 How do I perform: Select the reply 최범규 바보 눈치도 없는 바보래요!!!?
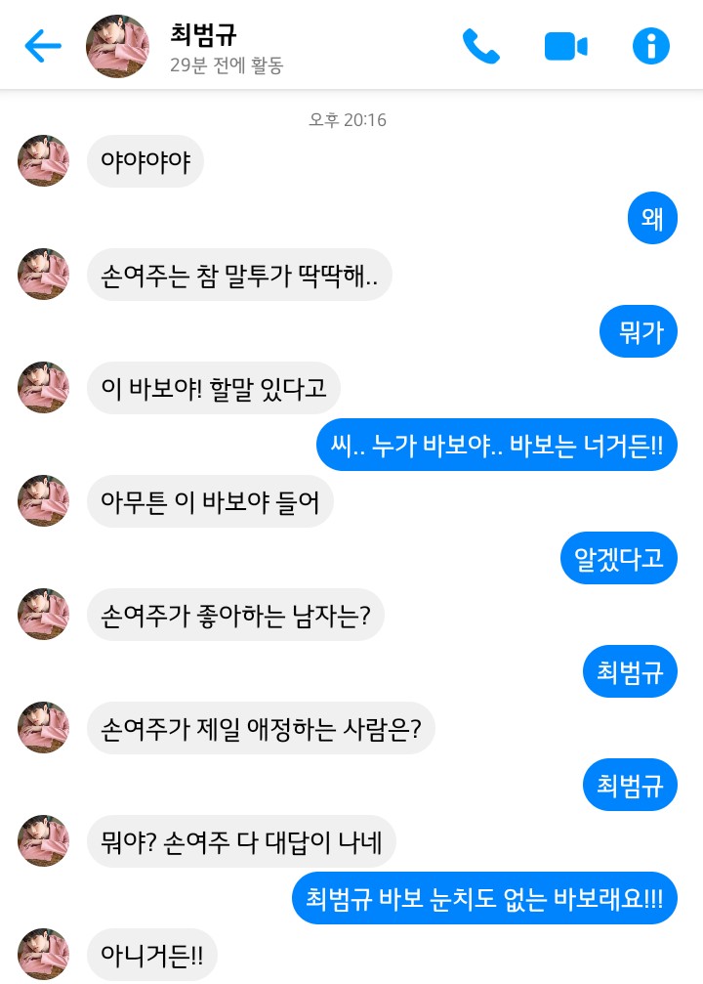pyautogui.click(x=485, y=898)
